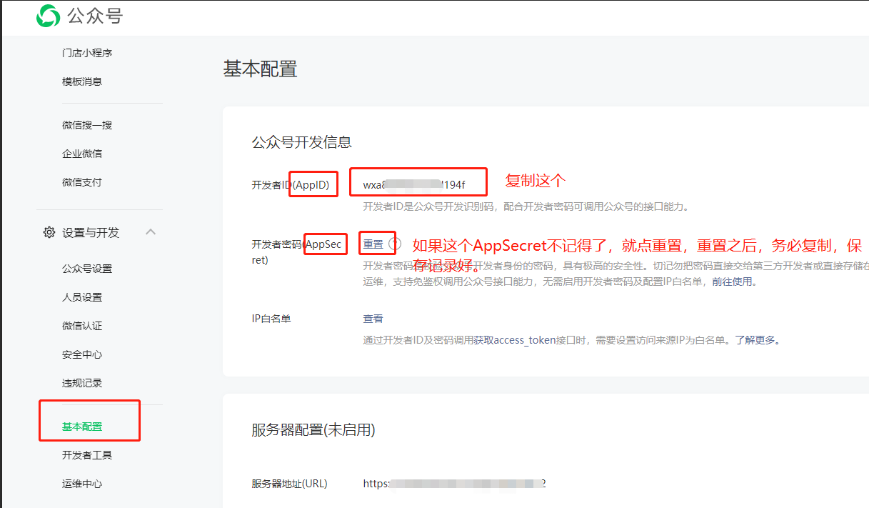Click the gear icon beside 设置与开发

[49, 232]
